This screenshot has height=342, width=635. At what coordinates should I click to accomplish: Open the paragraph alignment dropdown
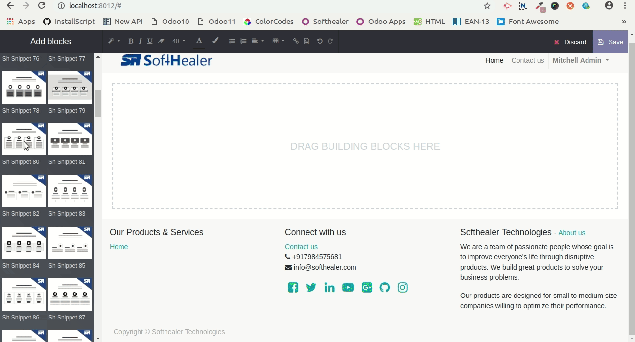258,41
